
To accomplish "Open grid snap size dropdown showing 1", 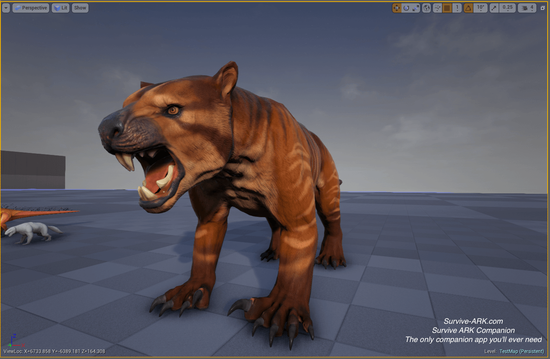I will (x=457, y=8).
